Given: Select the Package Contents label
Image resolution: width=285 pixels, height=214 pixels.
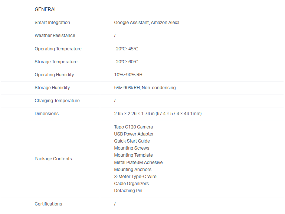Looking at the screenshot, I should pos(53,159).
